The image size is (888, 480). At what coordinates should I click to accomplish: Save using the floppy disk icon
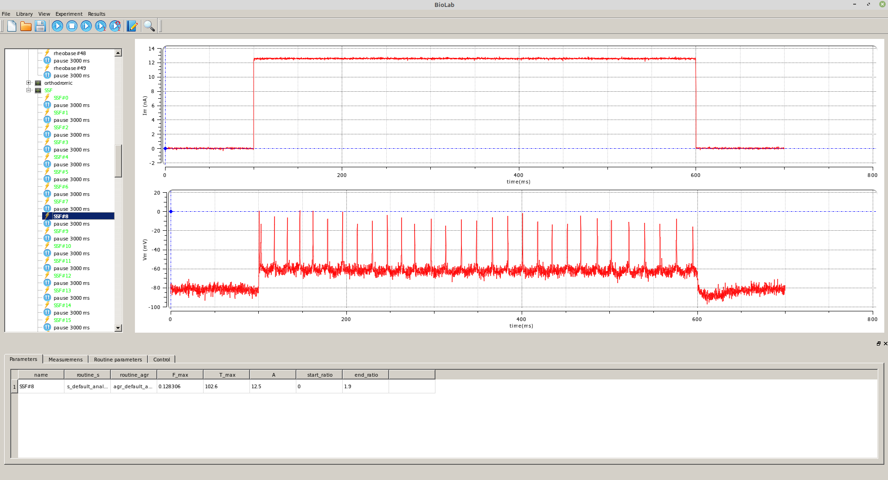pyautogui.click(x=40, y=26)
